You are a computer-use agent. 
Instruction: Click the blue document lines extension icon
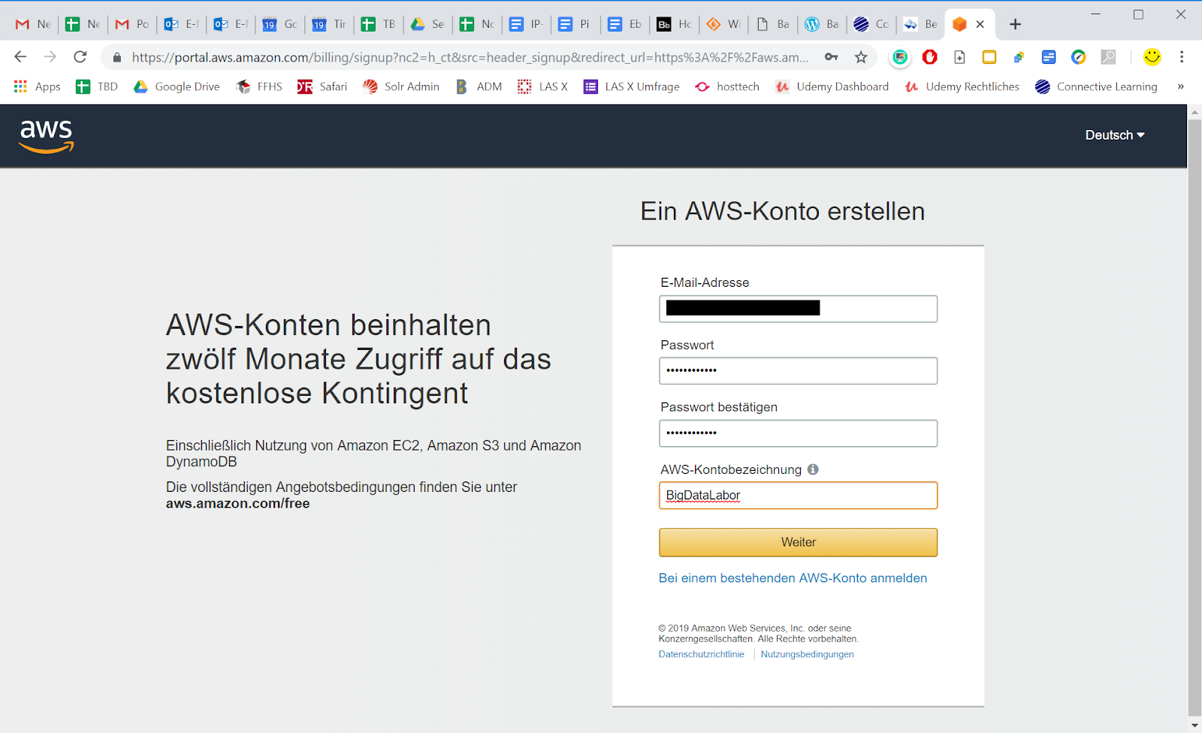[x=1049, y=57]
